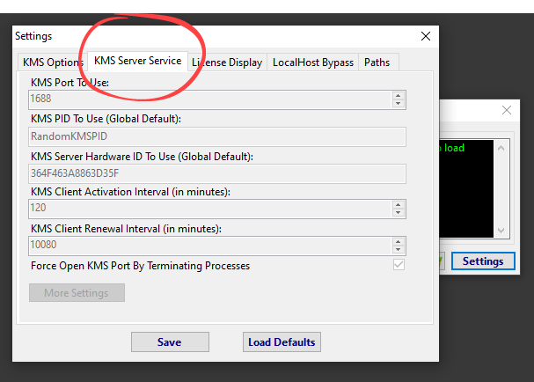
Task: Decrease the KMS Port value using down arrow
Action: pos(399,104)
